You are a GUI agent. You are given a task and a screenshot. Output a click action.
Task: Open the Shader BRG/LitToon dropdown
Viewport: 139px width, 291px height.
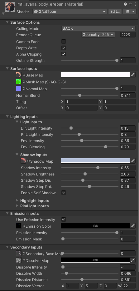click(x=70, y=12)
